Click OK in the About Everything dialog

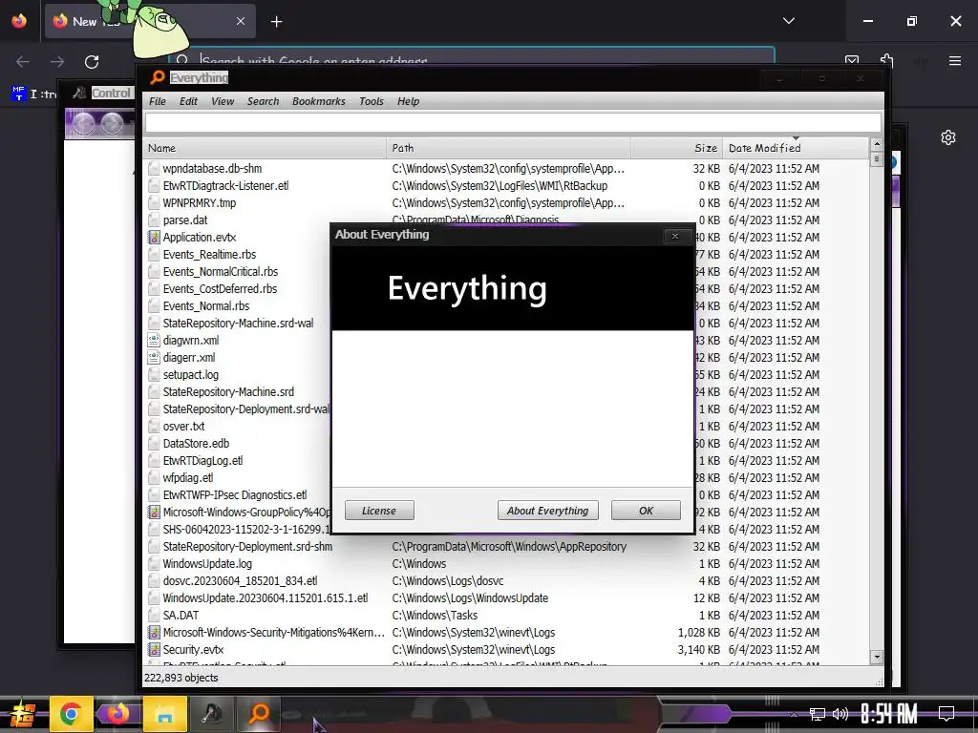point(646,511)
